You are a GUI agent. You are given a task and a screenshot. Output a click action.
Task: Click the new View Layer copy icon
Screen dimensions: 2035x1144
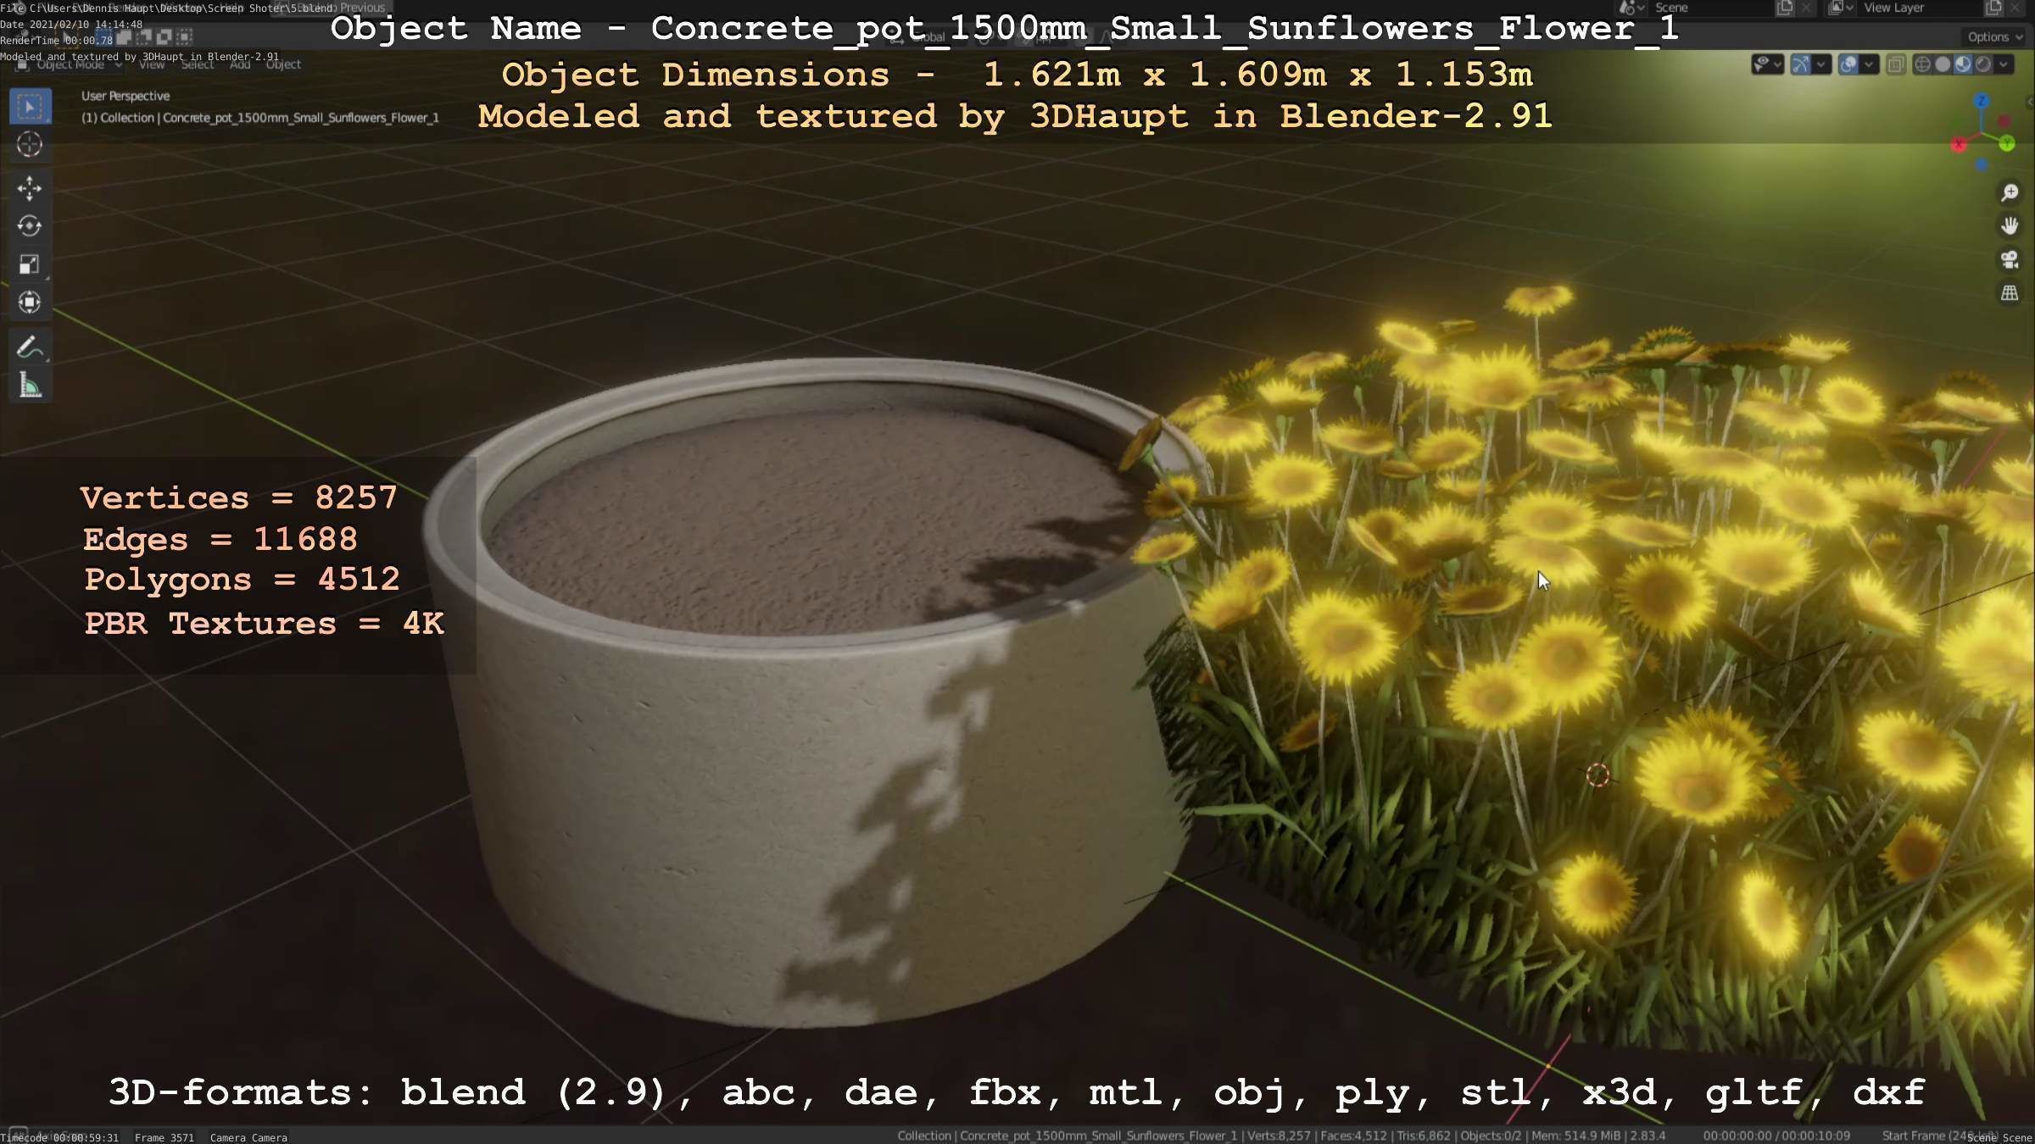(x=1993, y=8)
